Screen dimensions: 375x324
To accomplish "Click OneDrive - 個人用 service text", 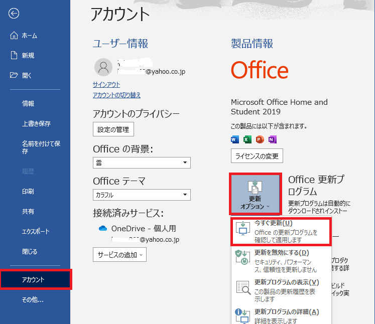I will coord(144,228).
